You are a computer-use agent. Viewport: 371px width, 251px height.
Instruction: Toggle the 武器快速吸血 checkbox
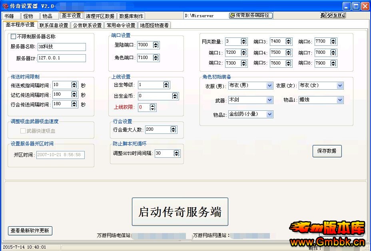23,131
